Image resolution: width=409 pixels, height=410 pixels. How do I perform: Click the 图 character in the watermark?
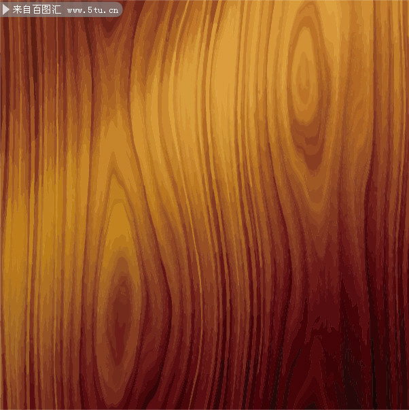[x=46, y=10]
